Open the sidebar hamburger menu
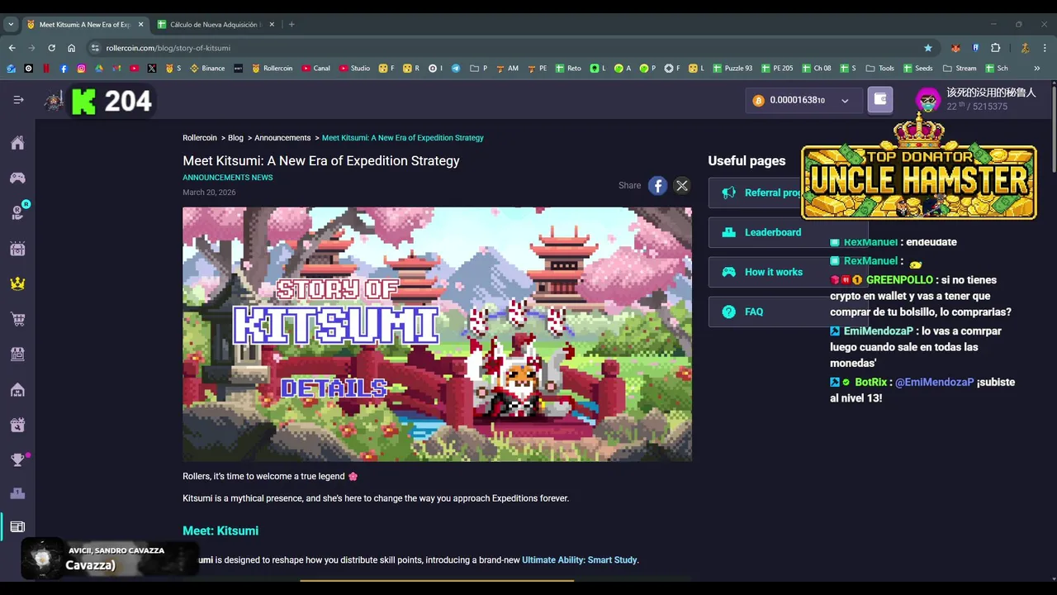Viewport: 1057px width, 595px height. coord(18,100)
